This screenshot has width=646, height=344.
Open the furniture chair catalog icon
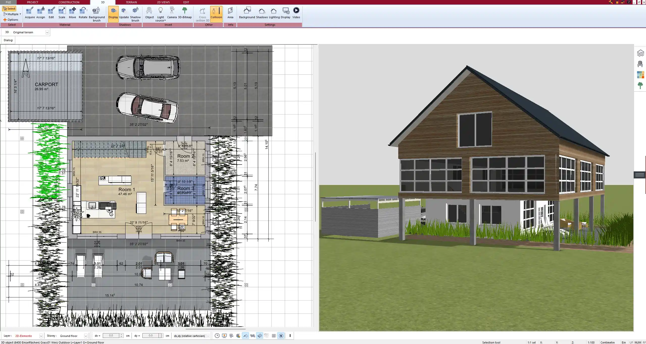(x=640, y=64)
